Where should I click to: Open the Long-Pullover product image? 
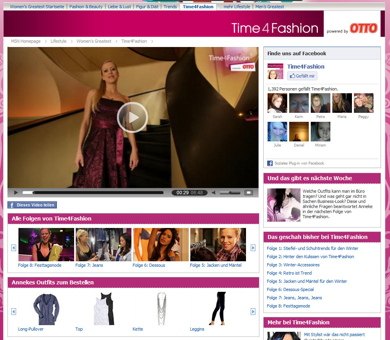[46, 309]
